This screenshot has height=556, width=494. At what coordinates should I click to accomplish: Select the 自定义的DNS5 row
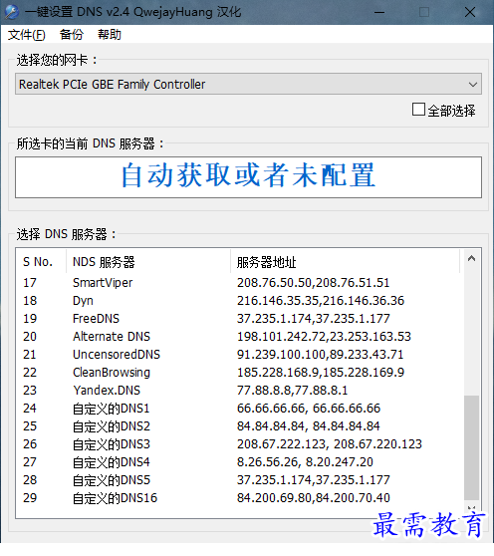click(240, 480)
